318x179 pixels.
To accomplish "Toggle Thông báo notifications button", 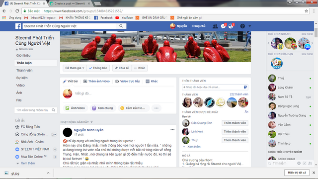I will (x=98, y=68).
